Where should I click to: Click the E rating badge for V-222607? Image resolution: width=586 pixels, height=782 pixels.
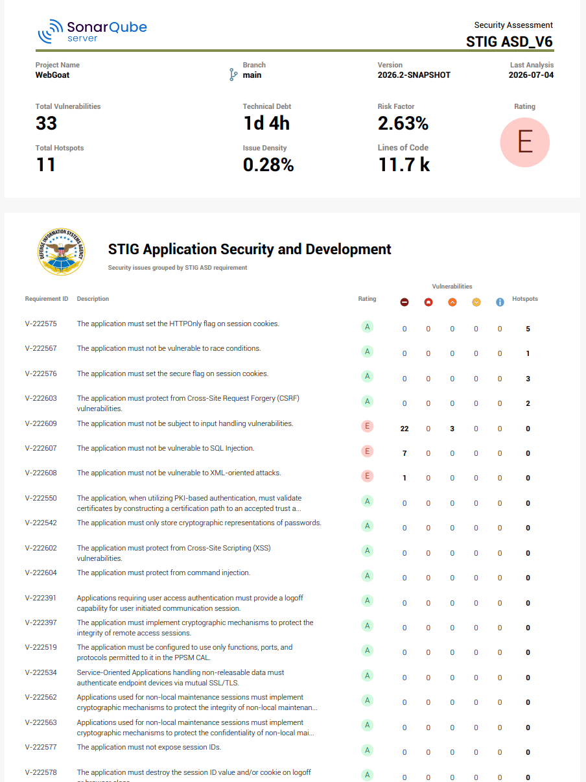(368, 451)
